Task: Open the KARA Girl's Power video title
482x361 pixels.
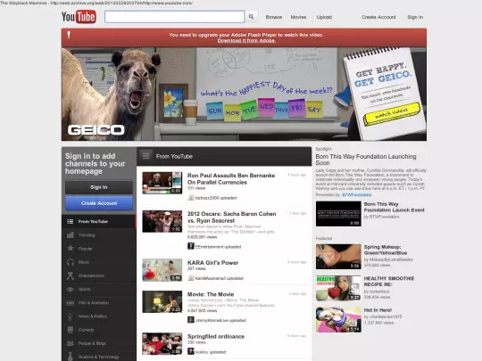Action: (x=212, y=263)
